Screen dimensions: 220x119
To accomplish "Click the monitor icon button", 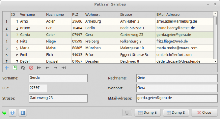I will coord(127,113).
